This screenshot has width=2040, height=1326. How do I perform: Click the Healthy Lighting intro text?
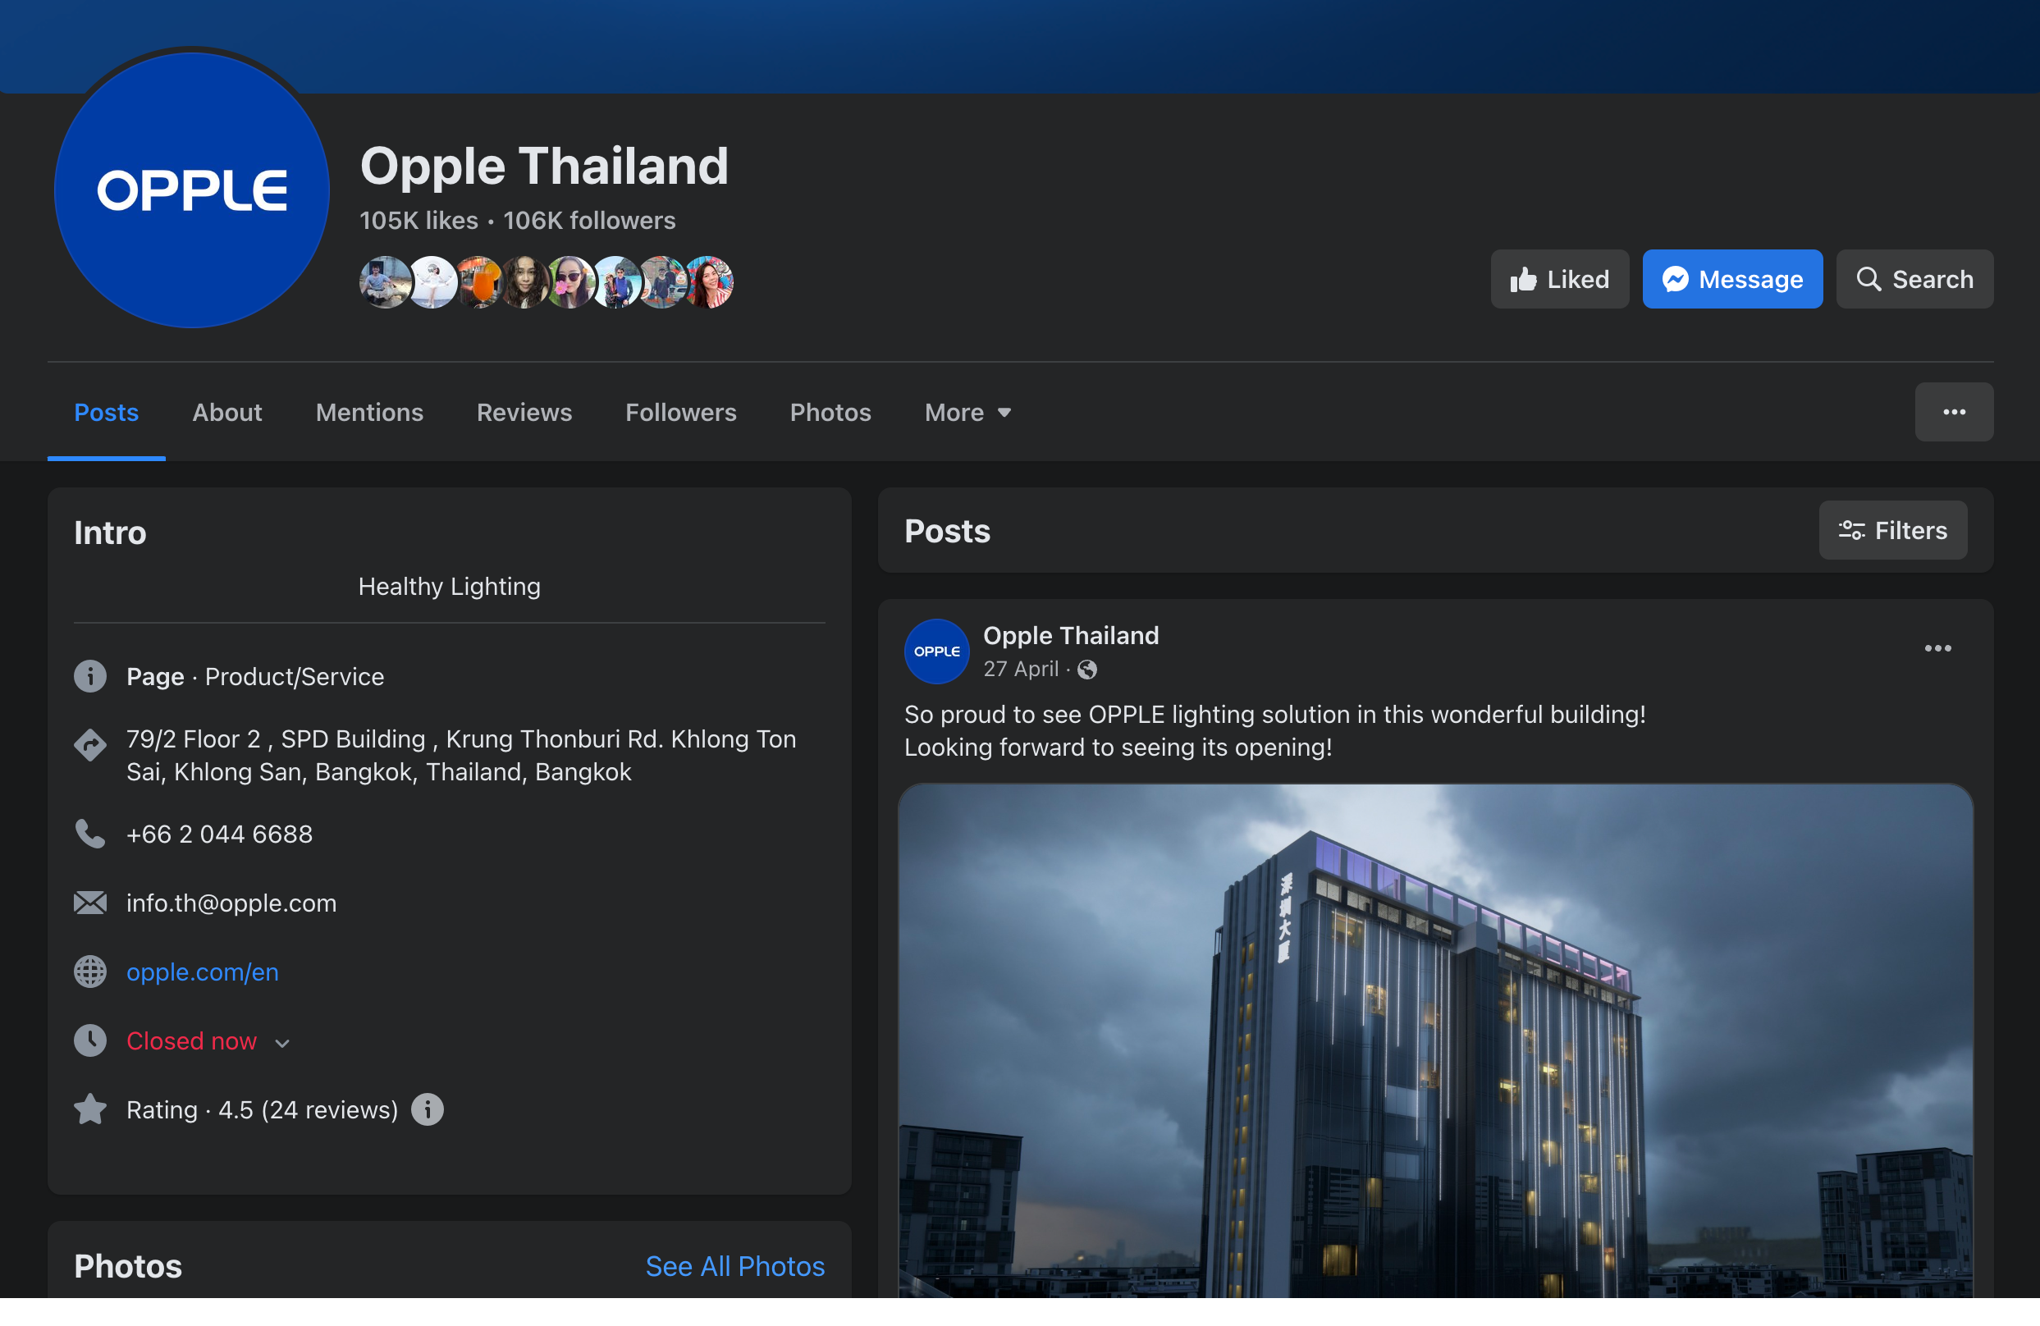point(449,587)
